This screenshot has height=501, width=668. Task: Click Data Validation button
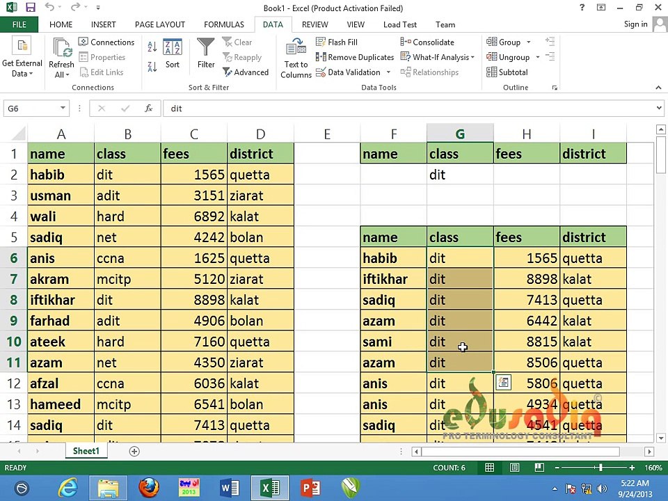349,72
